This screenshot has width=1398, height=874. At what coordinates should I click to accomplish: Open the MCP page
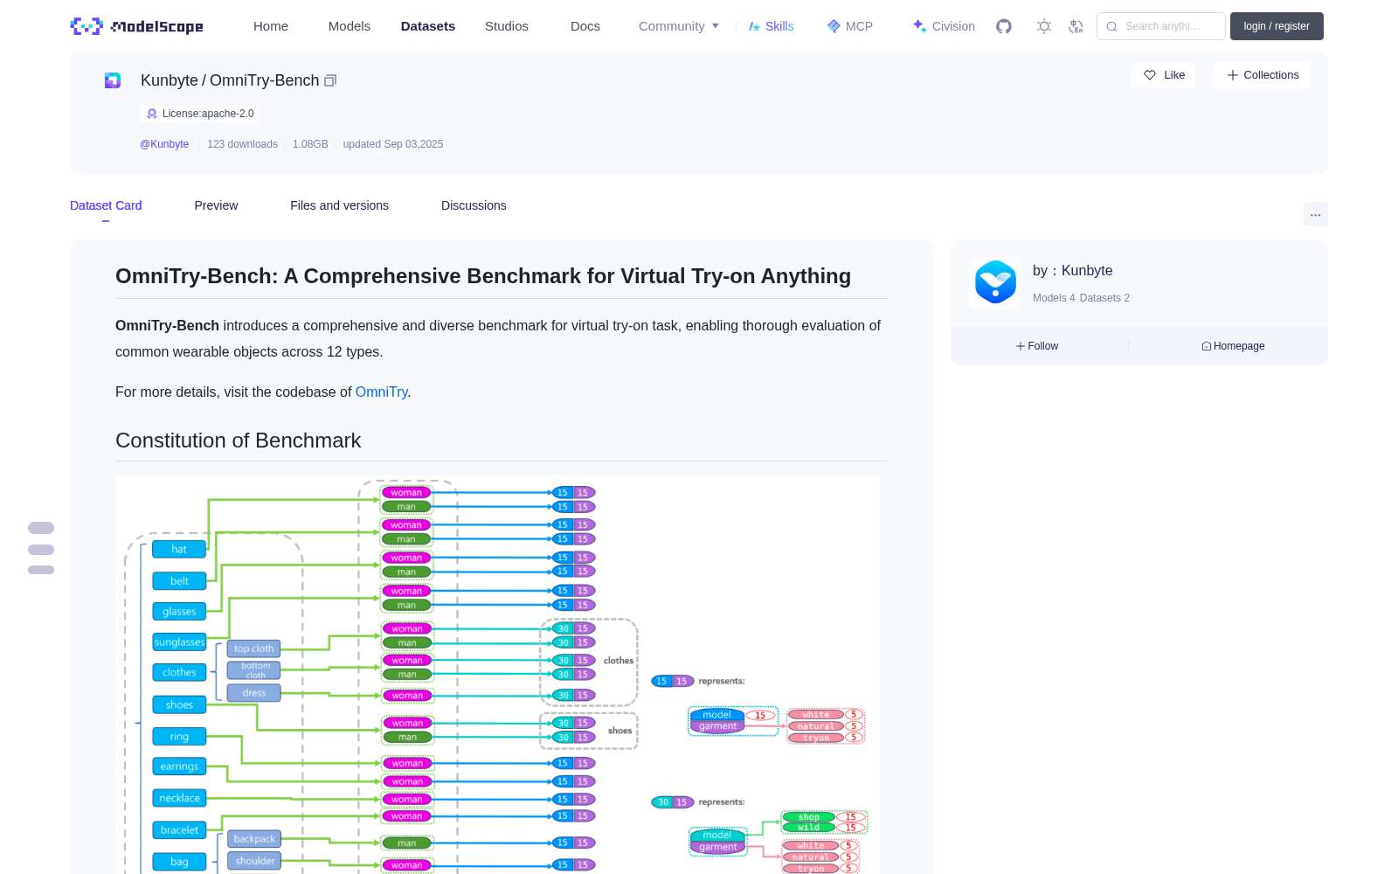(850, 26)
